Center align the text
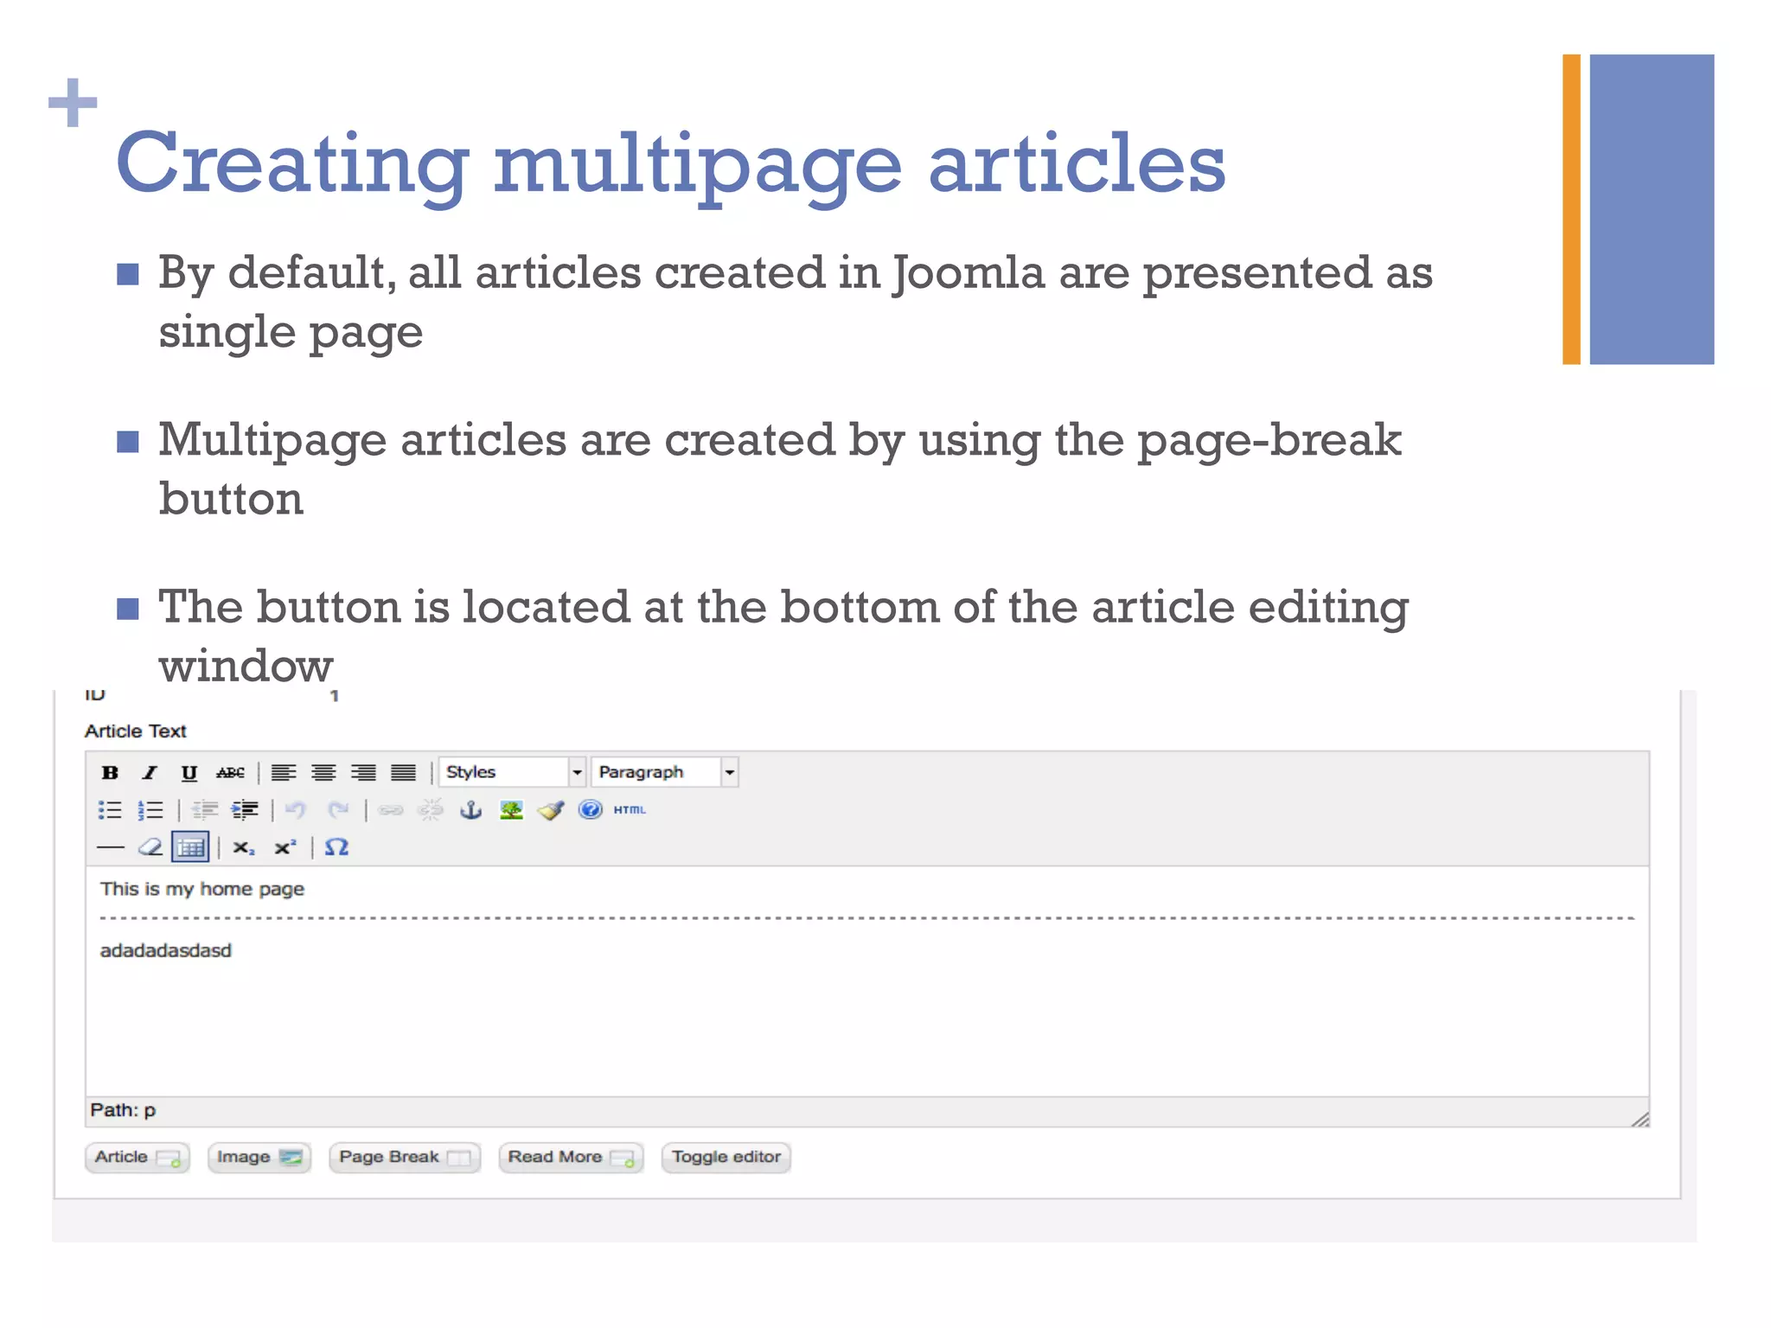Screen dimensions: 1771x1328 pos(323,772)
